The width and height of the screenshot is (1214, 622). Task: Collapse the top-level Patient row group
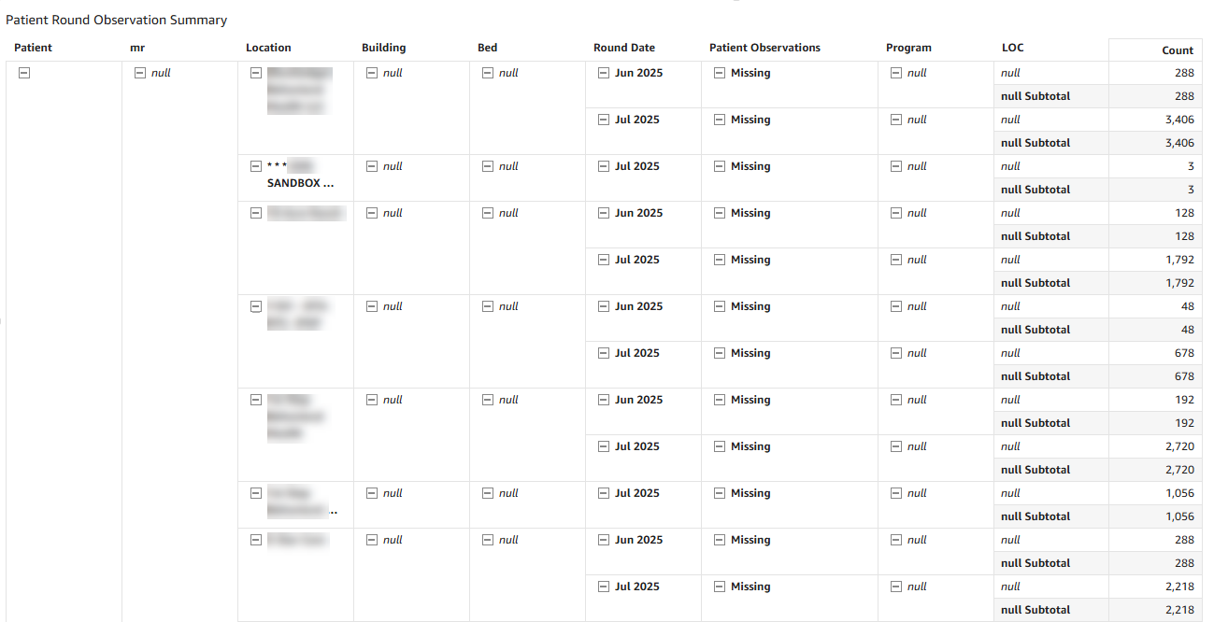[x=24, y=73]
